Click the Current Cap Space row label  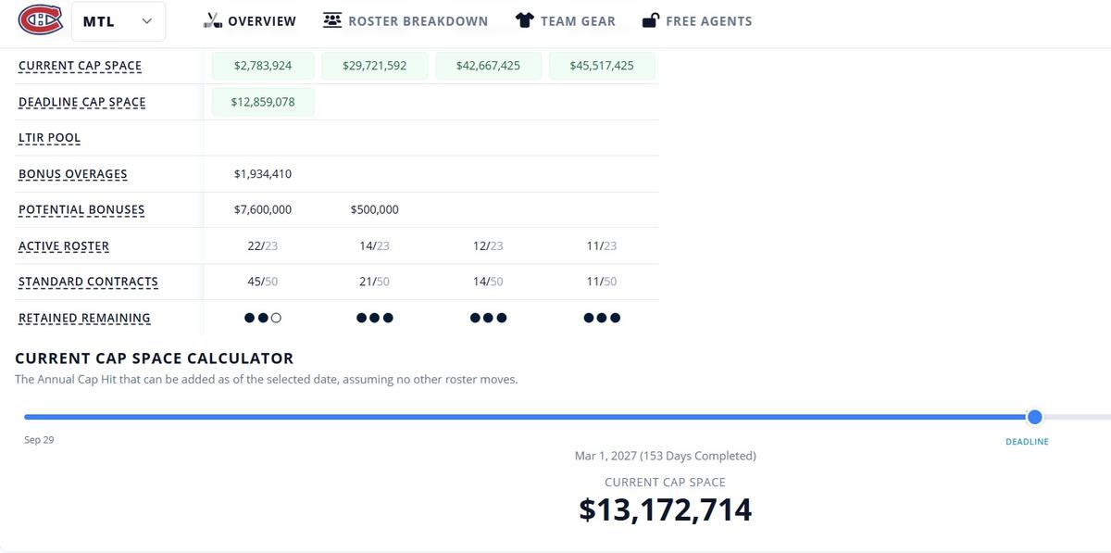click(80, 67)
